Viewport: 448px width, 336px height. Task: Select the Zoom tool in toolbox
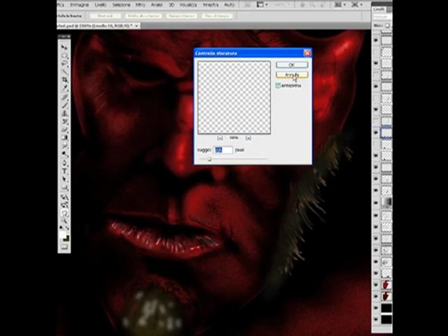click(x=64, y=220)
